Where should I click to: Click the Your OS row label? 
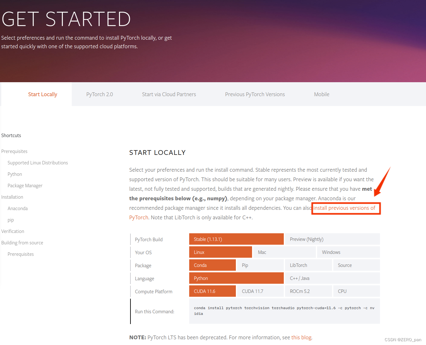[143, 253]
